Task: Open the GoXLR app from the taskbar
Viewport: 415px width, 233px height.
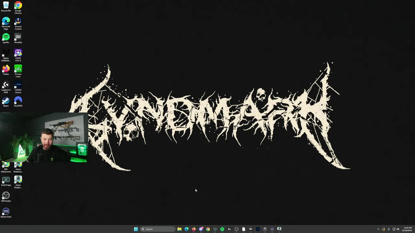Action: click(215, 229)
